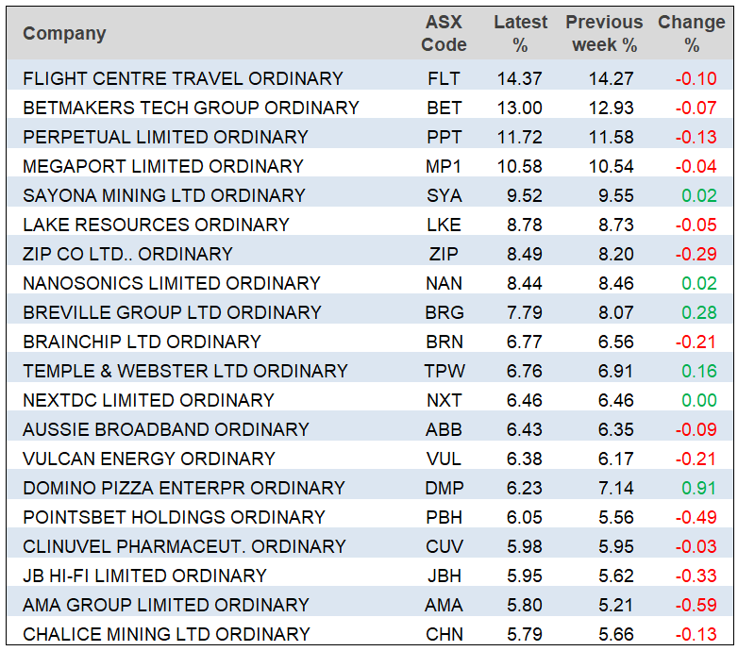Select the Latest % column header
The image size is (738, 651).
click(520, 34)
